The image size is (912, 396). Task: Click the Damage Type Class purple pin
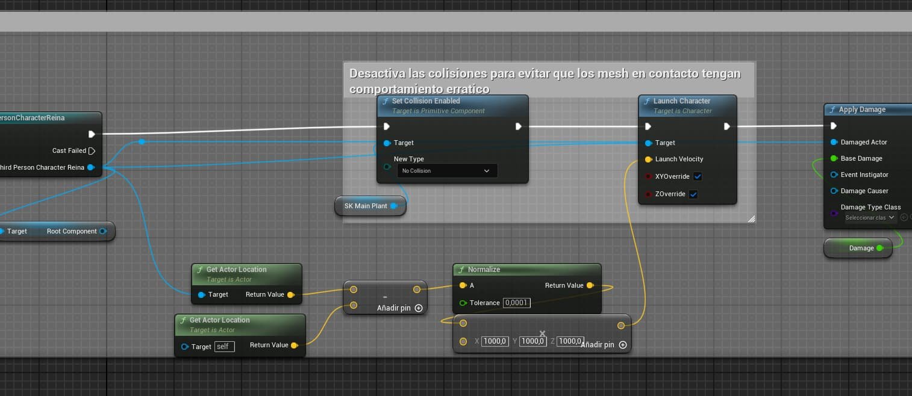834,212
